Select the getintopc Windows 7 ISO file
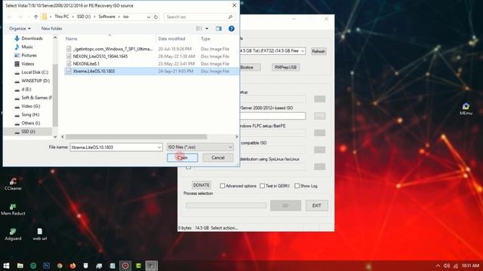The image size is (483, 271). pyautogui.click(x=112, y=49)
